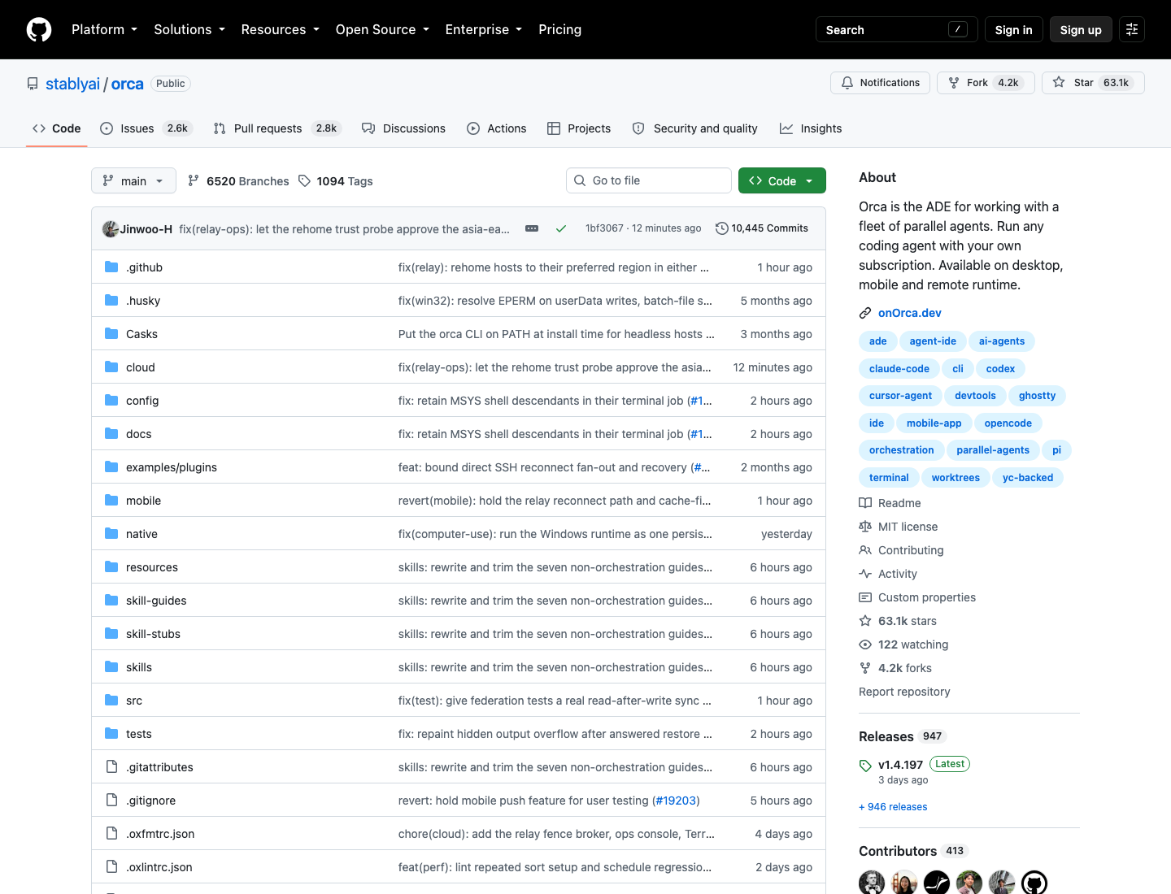Open the Security and quality tab
Viewport: 1171px width, 894px height.
point(695,128)
